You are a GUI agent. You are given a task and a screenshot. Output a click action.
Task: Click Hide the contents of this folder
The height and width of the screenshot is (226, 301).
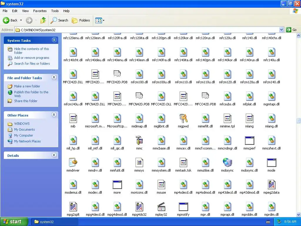[x=31, y=51]
